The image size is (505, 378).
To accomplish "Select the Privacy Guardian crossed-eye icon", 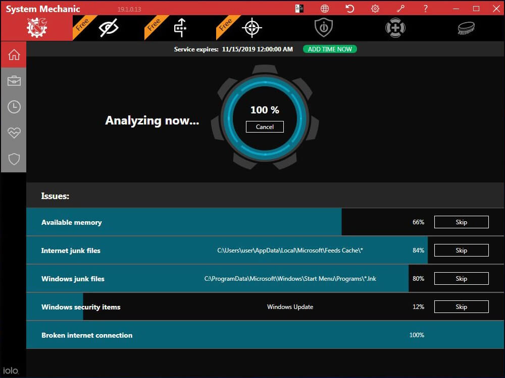I will (109, 28).
